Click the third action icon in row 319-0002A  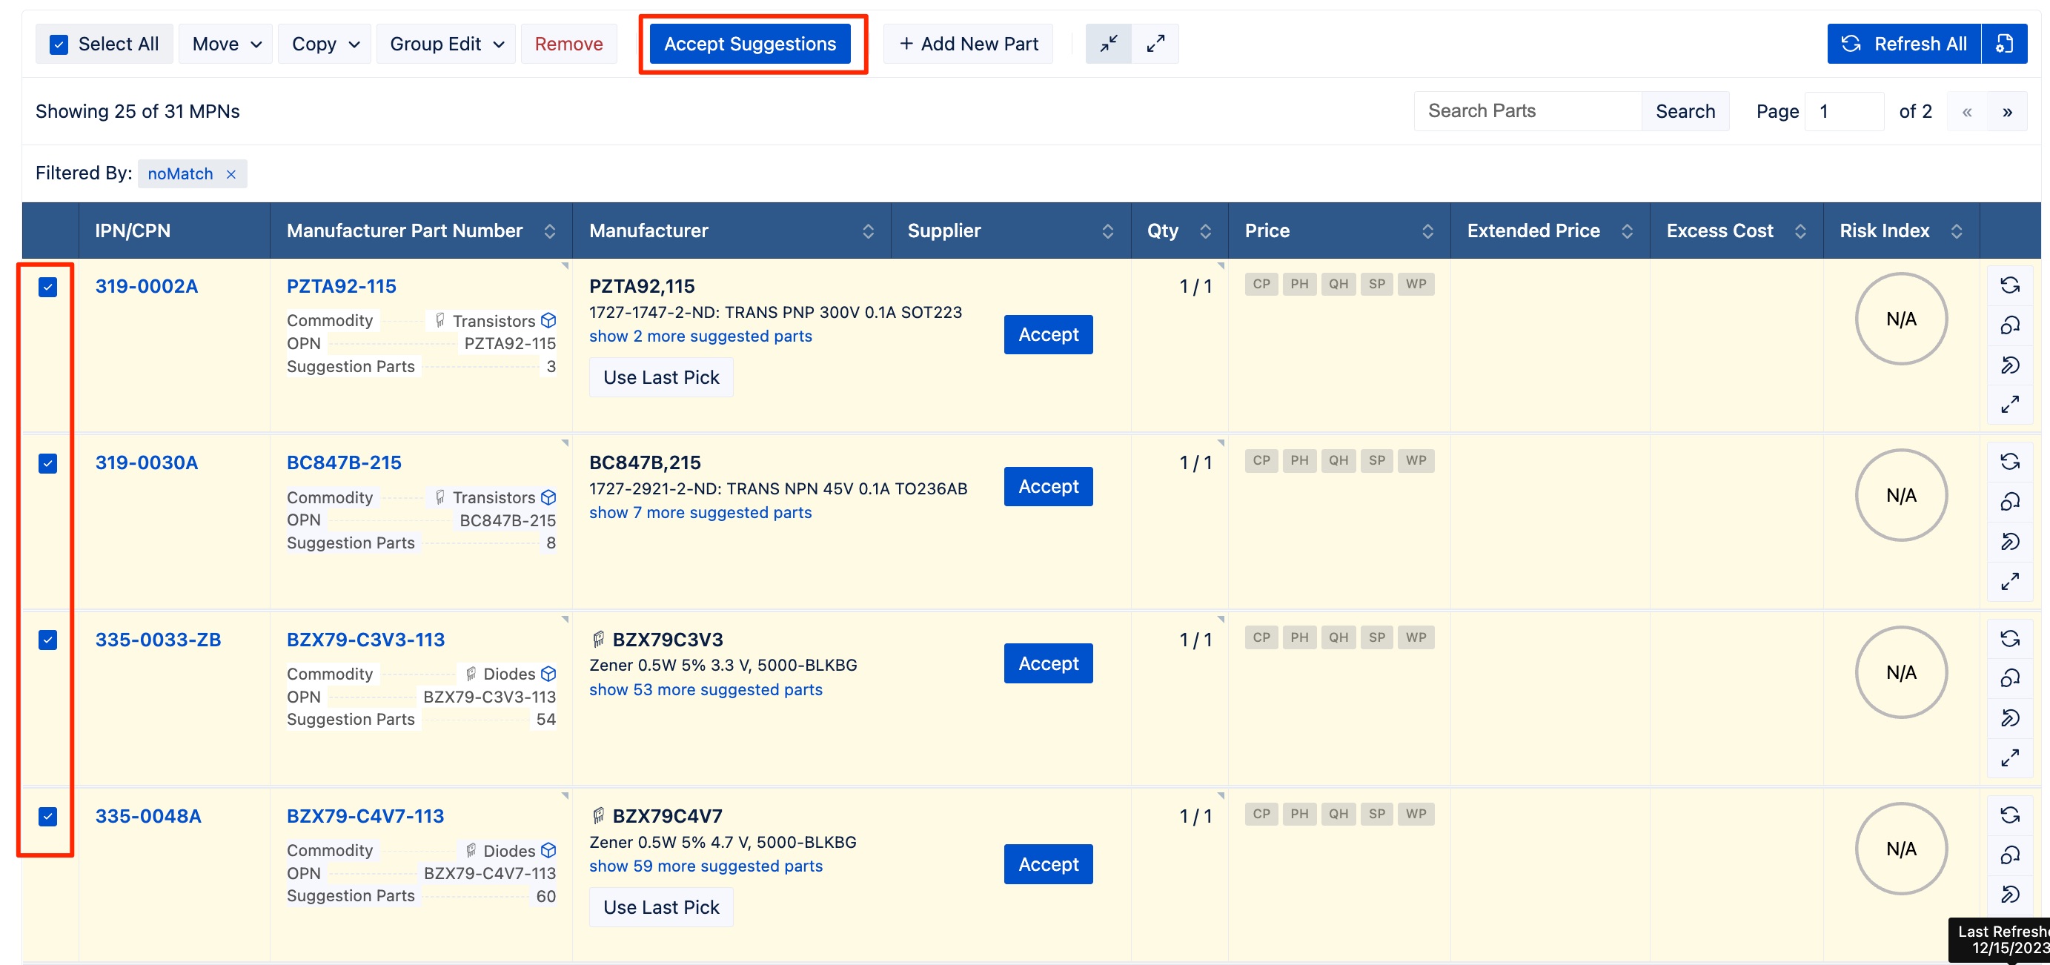coord(2010,365)
